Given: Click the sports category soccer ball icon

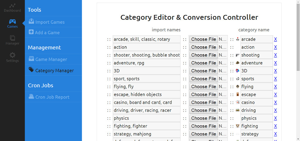Looking at the screenshot, I should [x=238, y=79].
